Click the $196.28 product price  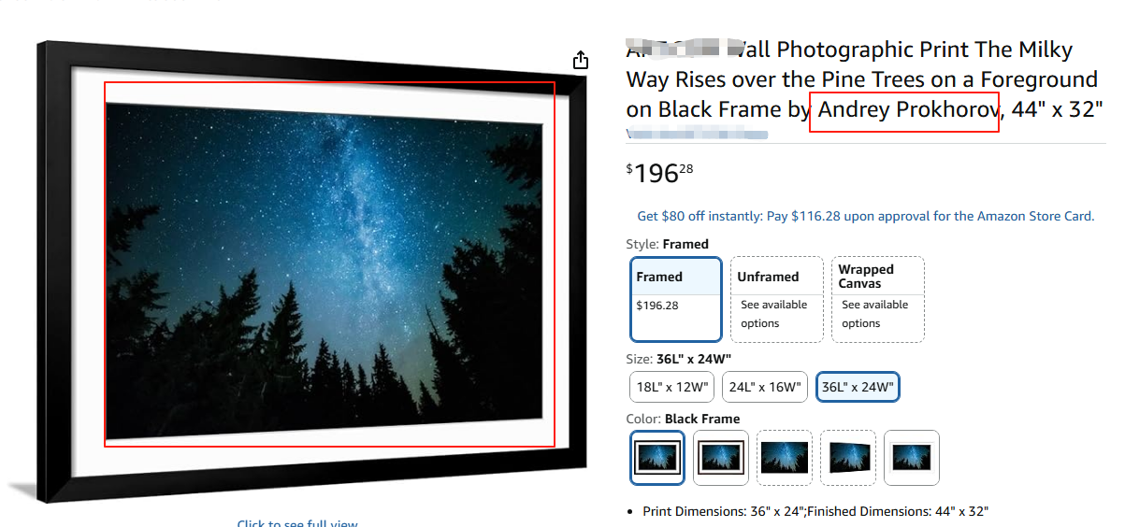(660, 172)
